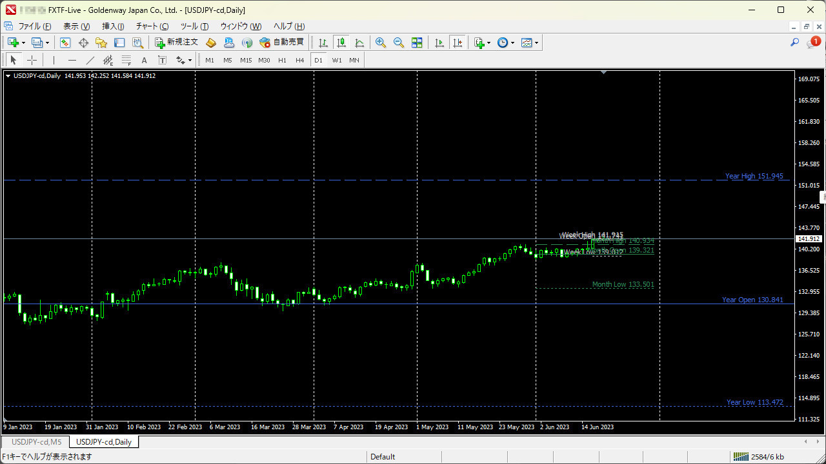
Task: Switch to M30 timeframe
Action: tap(264, 60)
